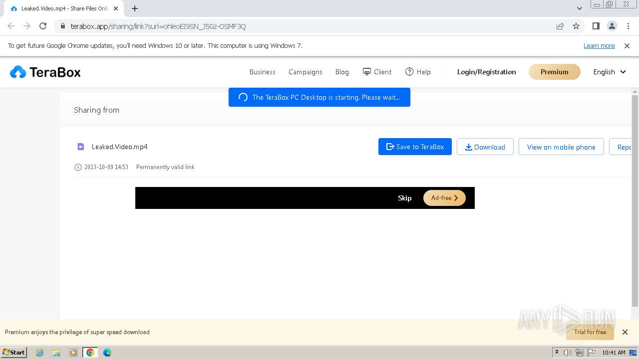
Task: Launch Internet Explorer from taskbar
Action: tap(40, 353)
